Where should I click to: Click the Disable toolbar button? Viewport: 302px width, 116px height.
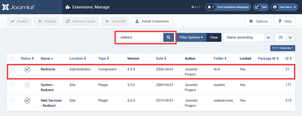47,21
